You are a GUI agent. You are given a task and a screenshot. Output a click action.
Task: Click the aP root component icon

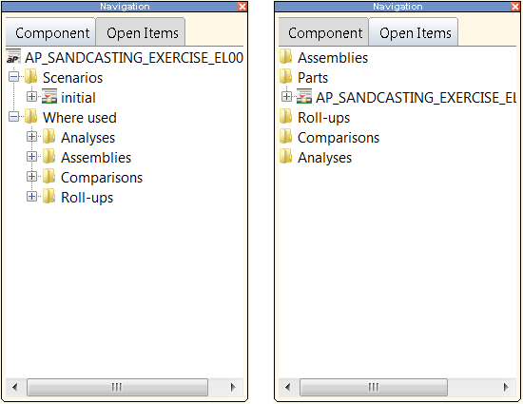pos(13,56)
